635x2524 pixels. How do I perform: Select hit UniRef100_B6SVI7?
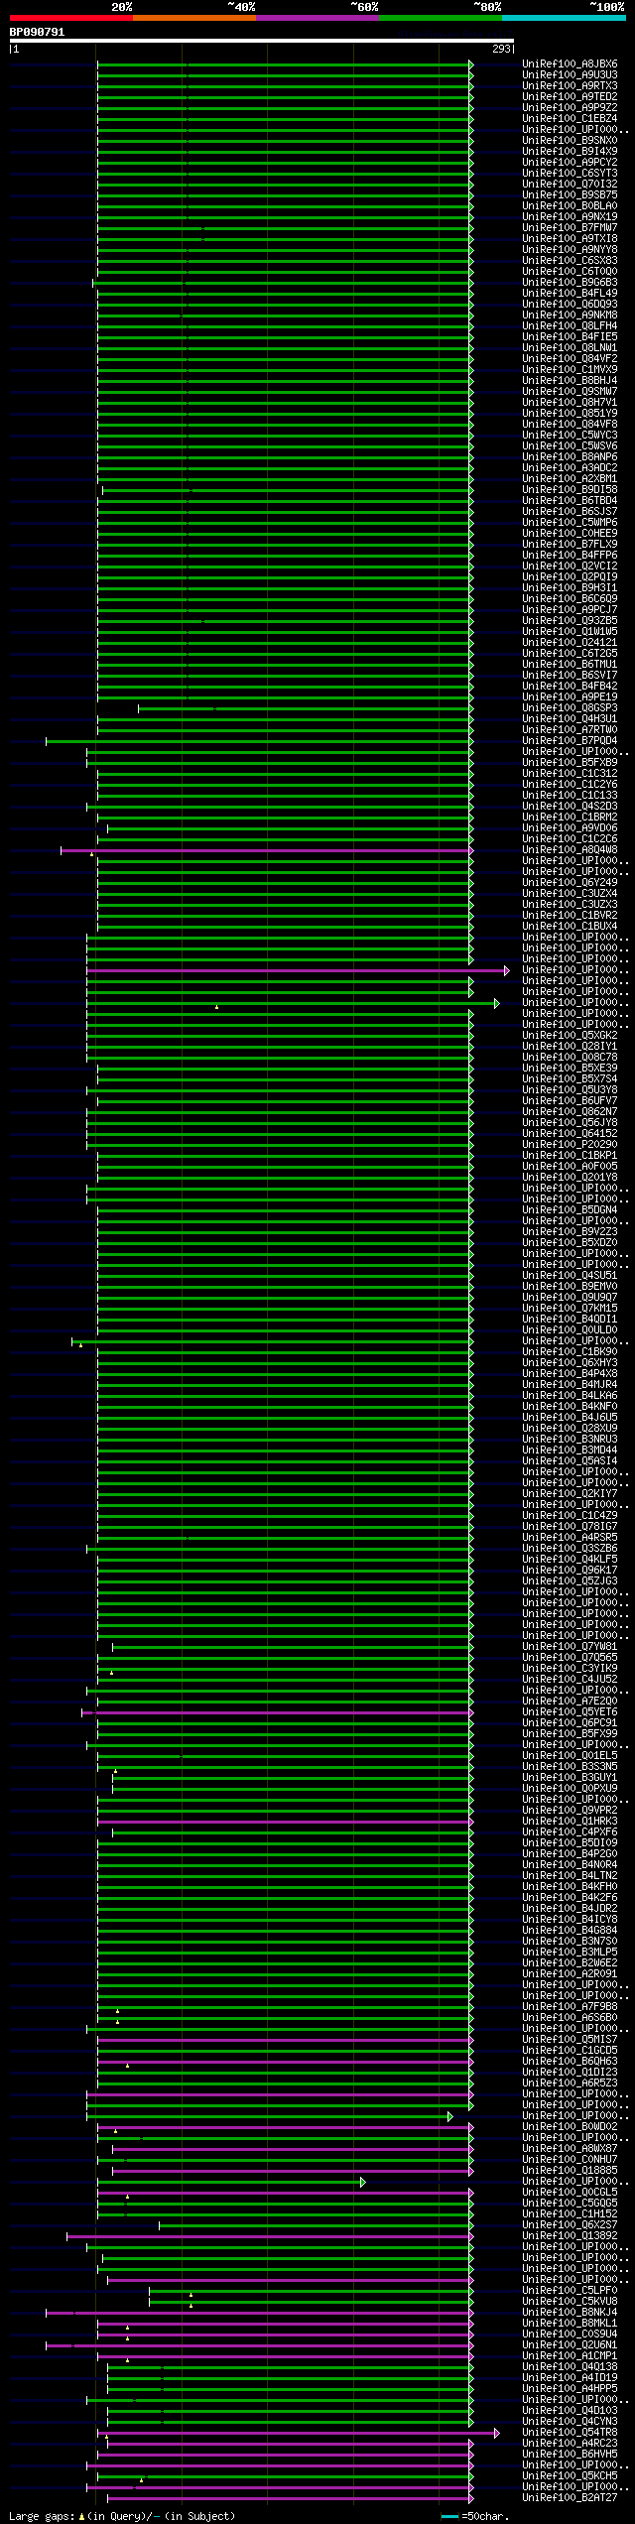(570, 676)
